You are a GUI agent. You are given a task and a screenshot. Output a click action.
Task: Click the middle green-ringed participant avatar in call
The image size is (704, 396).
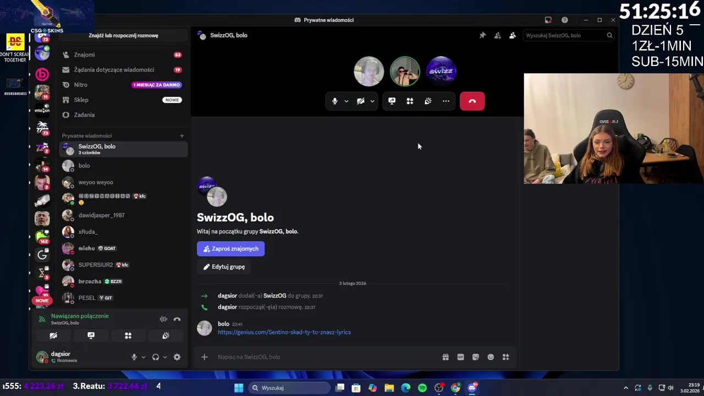click(x=405, y=71)
